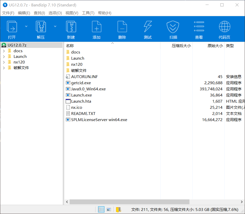245x214 pixels.
Task: Select nx120 folder in file list
Action: pyautogui.click(x=77, y=64)
